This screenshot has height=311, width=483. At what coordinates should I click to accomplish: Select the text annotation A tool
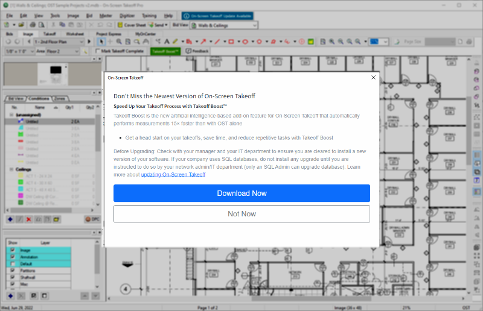167,42
